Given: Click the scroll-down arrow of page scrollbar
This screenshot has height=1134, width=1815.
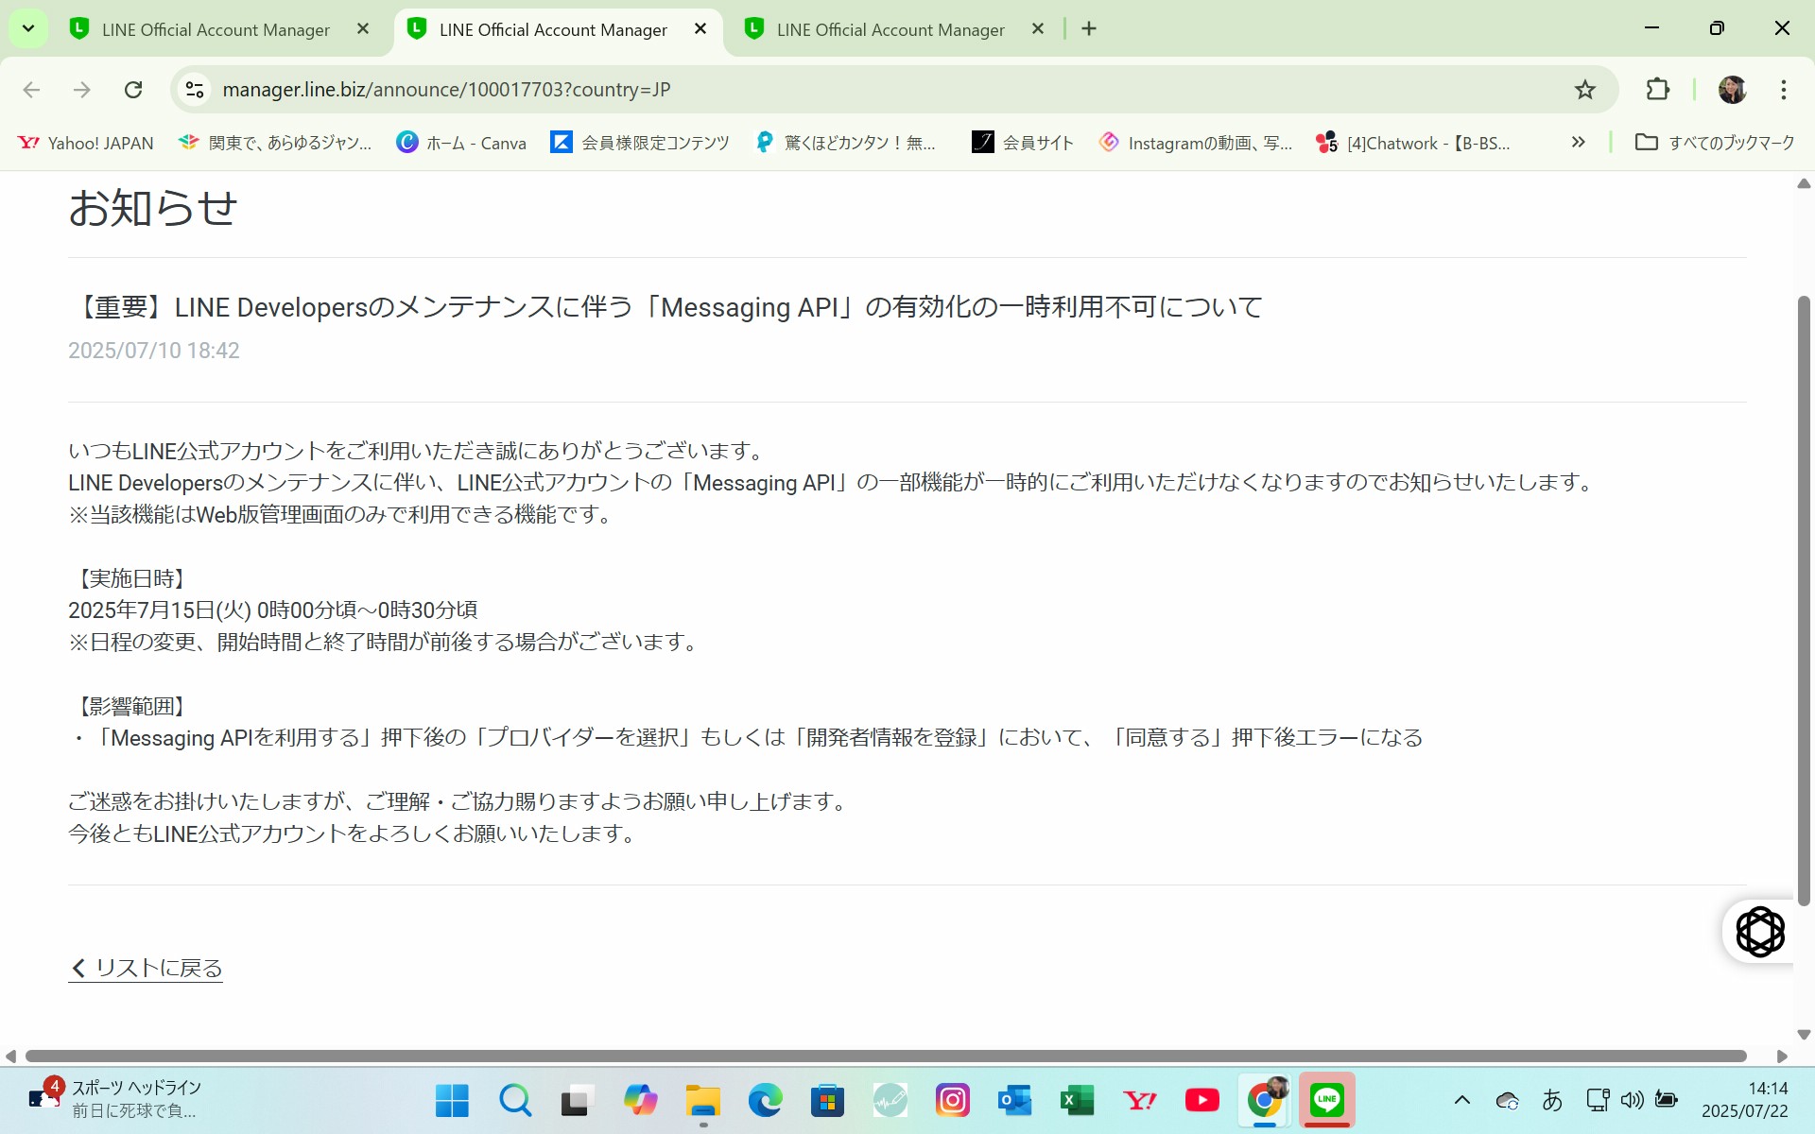Looking at the screenshot, I should click(x=1804, y=1035).
